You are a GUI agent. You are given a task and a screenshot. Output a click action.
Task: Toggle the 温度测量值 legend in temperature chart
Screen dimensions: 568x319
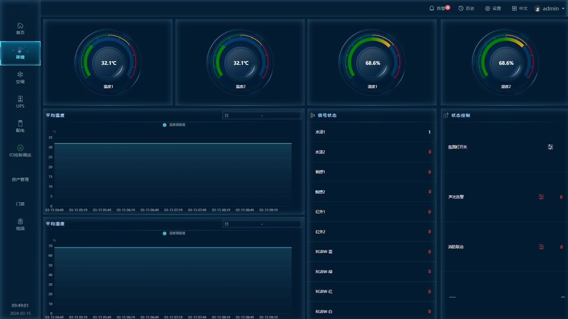tap(174, 125)
